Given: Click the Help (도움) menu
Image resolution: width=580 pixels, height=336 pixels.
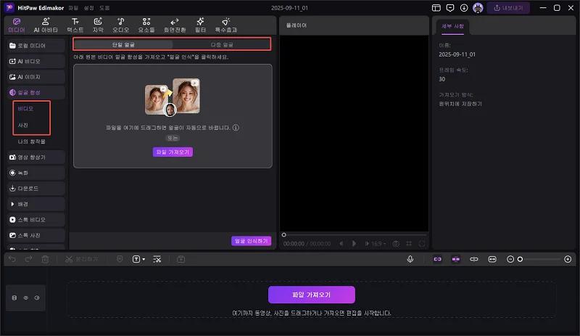Looking at the screenshot, I should point(104,8).
